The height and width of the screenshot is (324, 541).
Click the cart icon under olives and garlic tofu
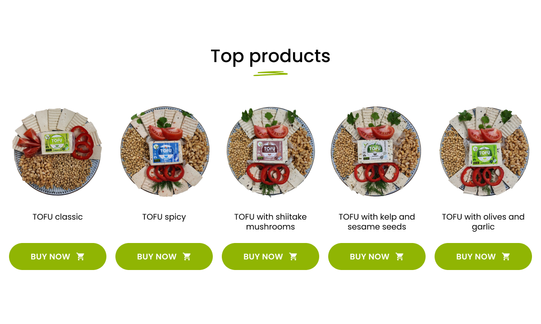(506, 256)
